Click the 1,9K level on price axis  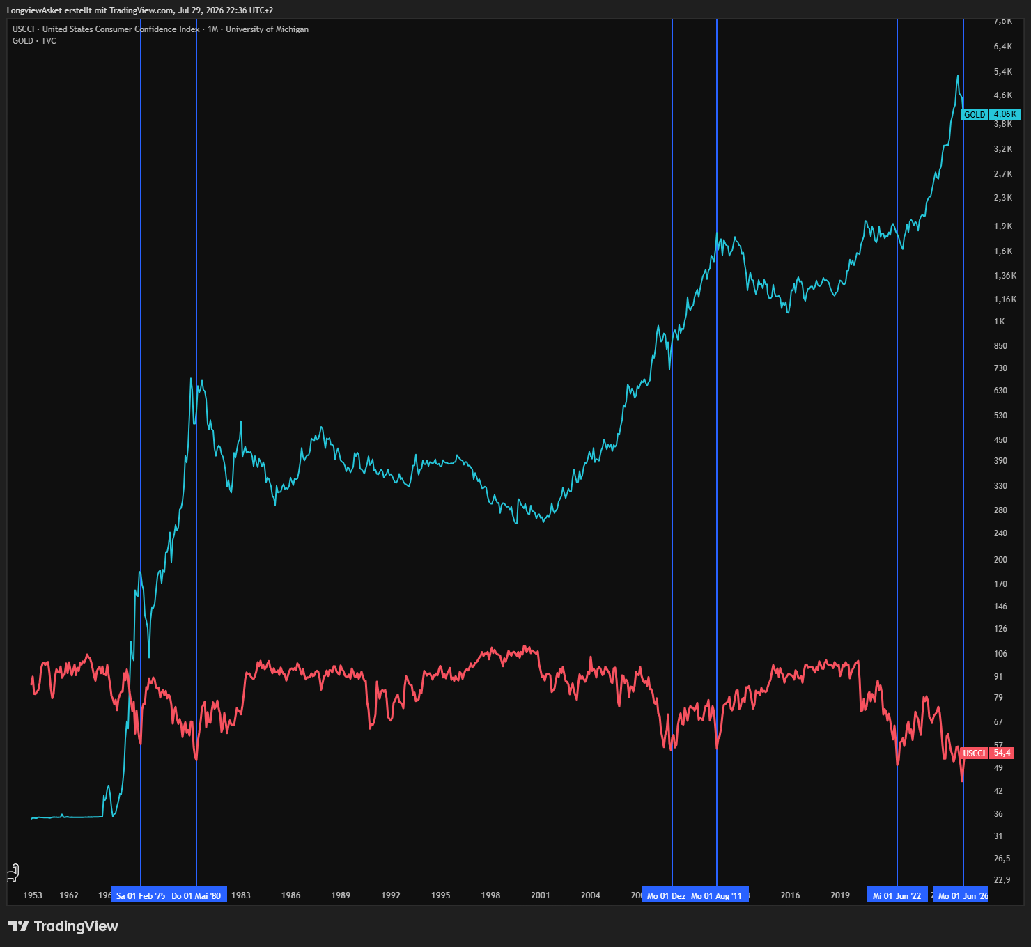[1003, 226]
